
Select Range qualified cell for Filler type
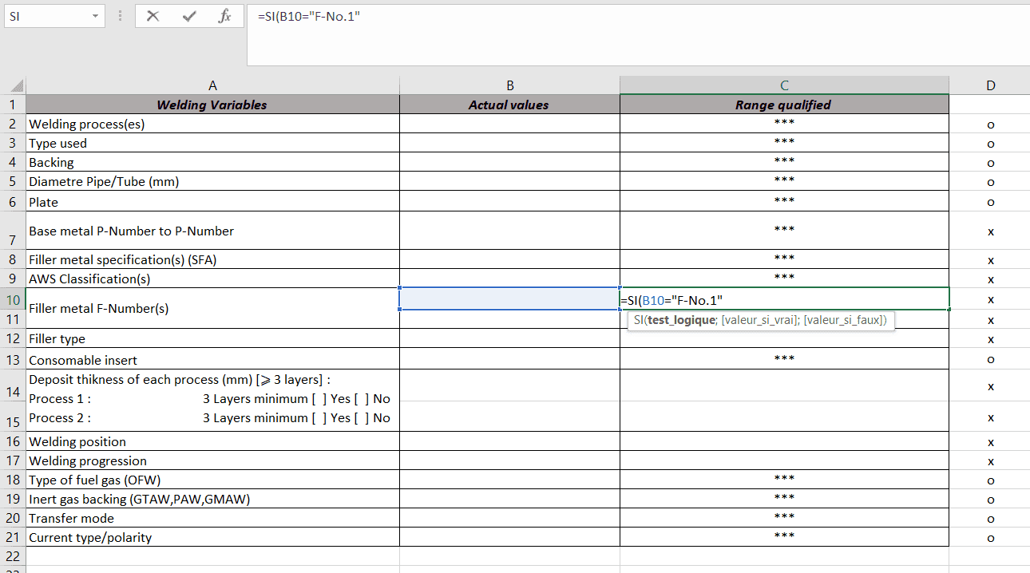tap(784, 338)
